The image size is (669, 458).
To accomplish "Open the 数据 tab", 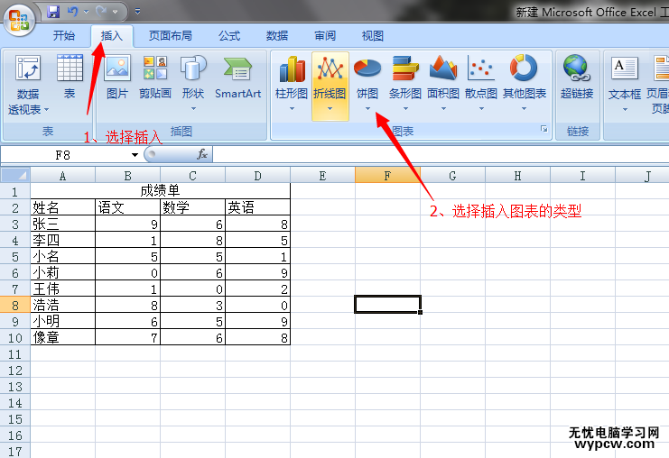I will click(x=277, y=36).
